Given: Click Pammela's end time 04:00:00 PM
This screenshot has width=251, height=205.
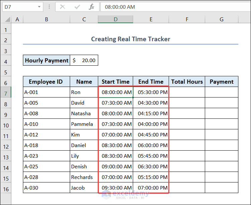Looking at the screenshot, I should click(x=151, y=124).
